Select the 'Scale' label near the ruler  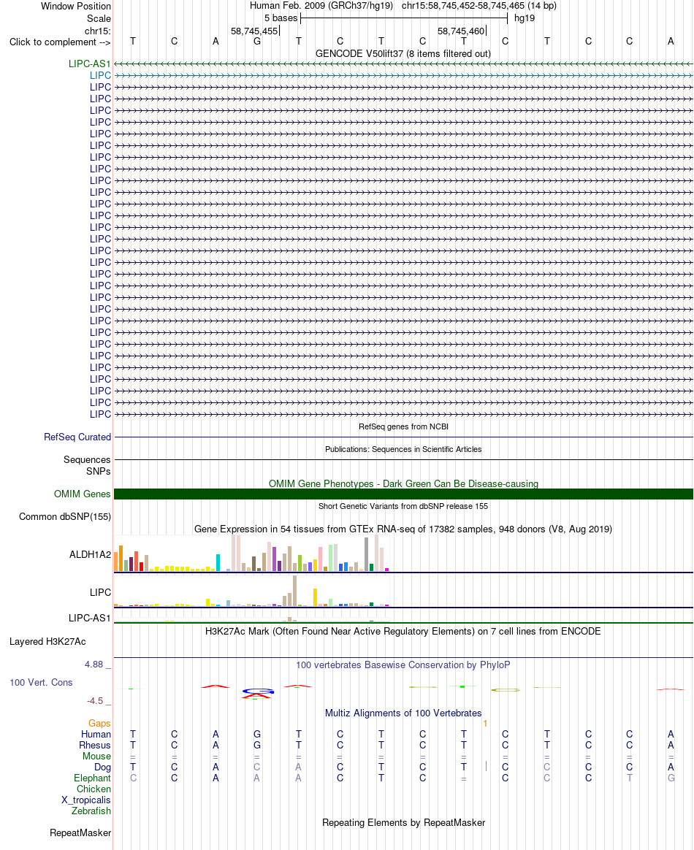click(x=99, y=18)
